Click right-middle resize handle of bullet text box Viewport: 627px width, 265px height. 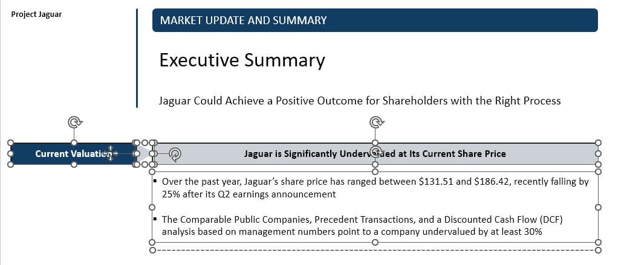coord(598,207)
